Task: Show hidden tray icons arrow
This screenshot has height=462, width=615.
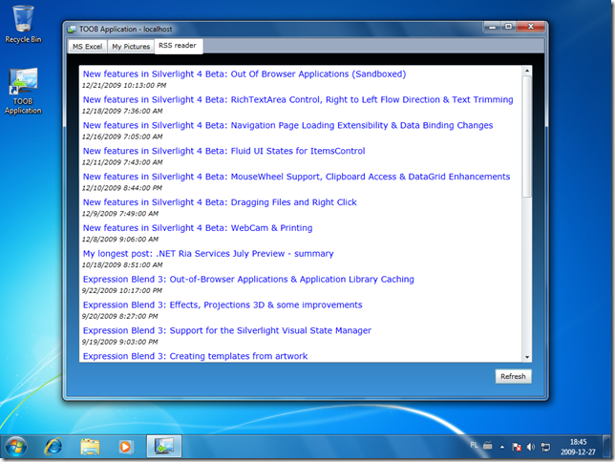Action: (502, 447)
